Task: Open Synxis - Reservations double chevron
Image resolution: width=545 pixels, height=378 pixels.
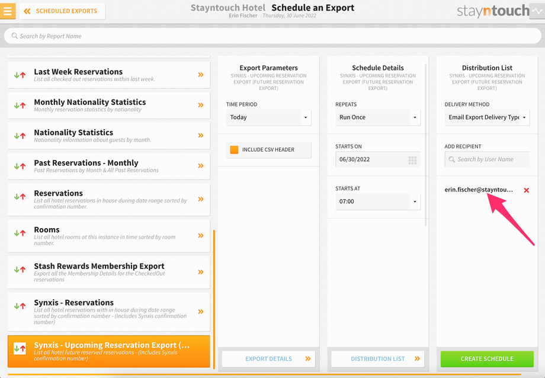Action: [x=201, y=312]
